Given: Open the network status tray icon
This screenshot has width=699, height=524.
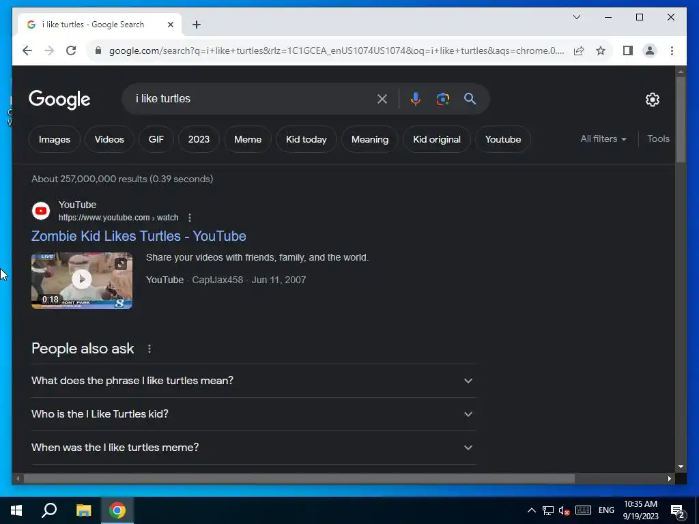Looking at the screenshot, I should (x=548, y=510).
